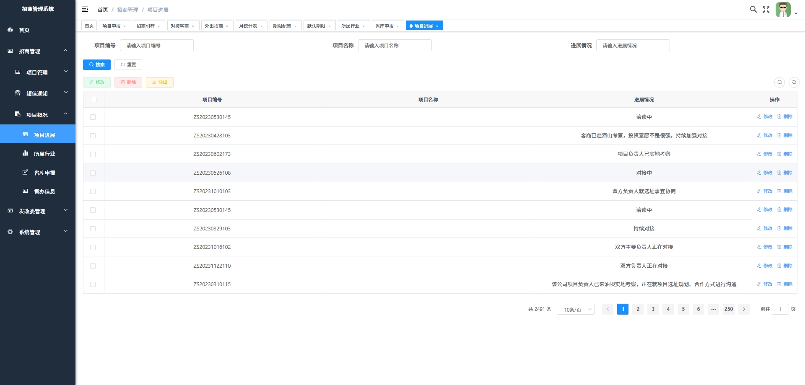Click the blue 搜索 button
Image resolution: width=805 pixels, height=385 pixels.
click(97, 65)
